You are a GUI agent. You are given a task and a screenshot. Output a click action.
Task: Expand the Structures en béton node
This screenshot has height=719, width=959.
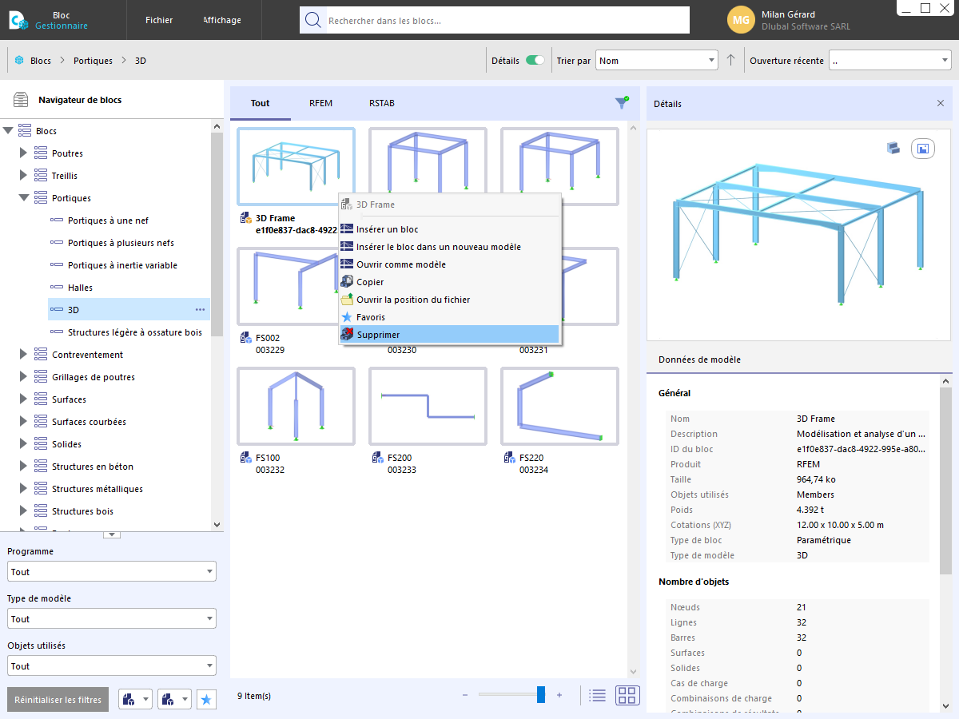[23, 467]
